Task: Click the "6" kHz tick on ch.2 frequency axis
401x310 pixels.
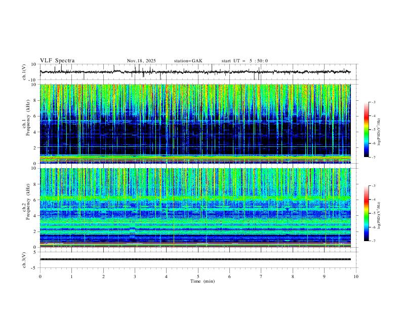Action: (x=35, y=200)
